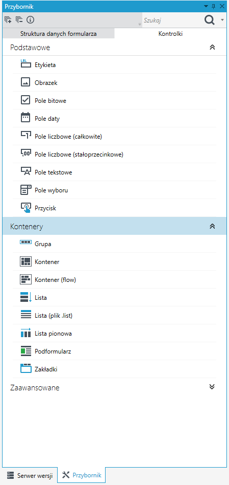Screen dimensions: 229x485
Task: Select the Lista control icon
Action: (x=26, y=297)
